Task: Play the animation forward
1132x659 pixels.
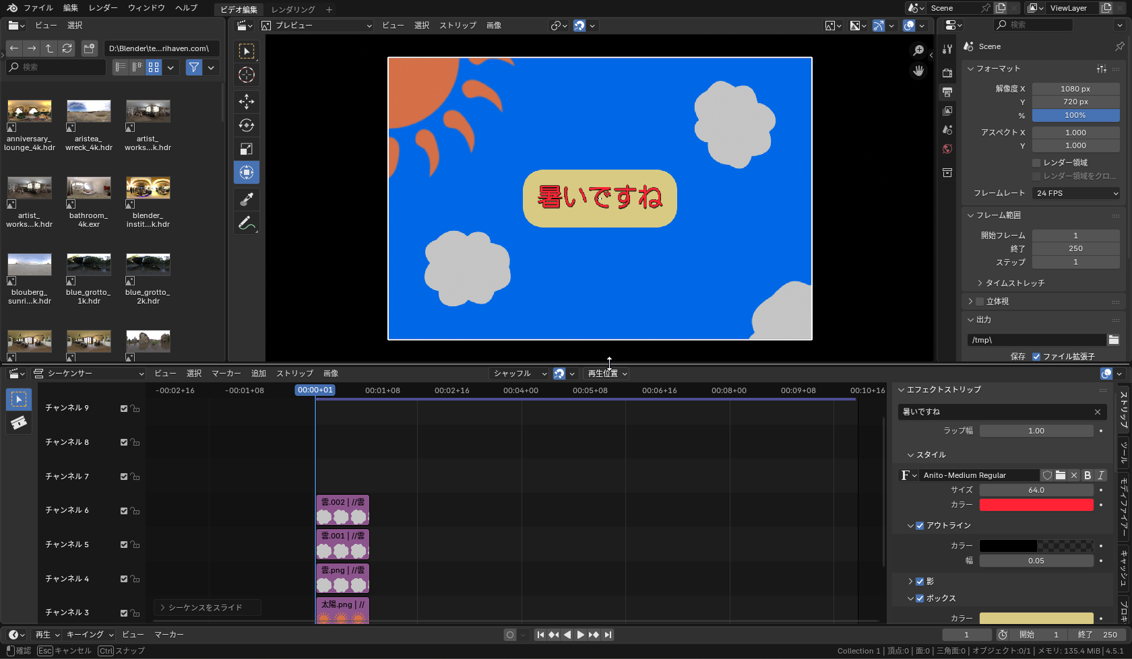Action: pyautogui.click(x=581, y=635)
